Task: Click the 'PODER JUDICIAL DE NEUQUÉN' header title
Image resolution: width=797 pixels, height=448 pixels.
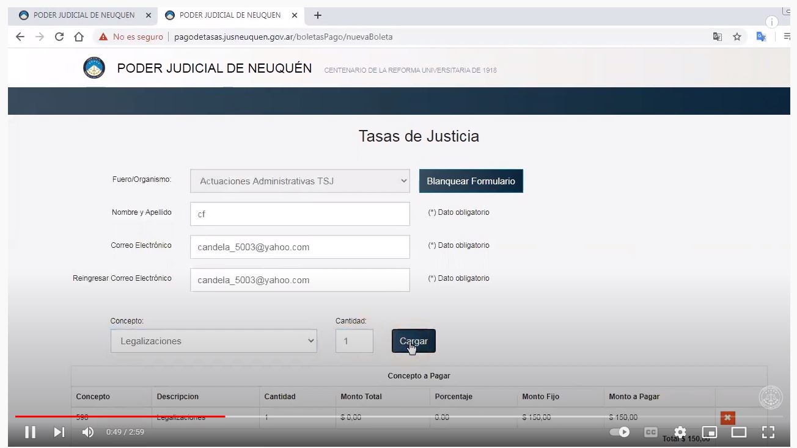Action: tap(215, 68)
